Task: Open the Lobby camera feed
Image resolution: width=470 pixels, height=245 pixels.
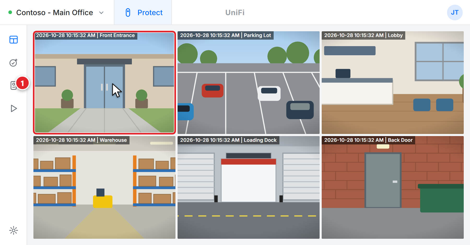Action: [x=393, y=83]
